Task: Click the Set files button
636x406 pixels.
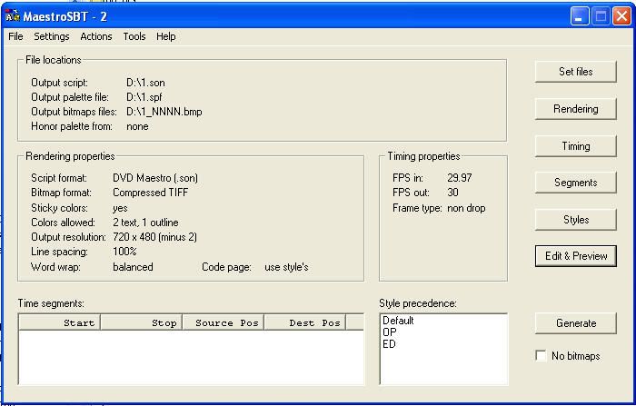Action: pos(575,72)
